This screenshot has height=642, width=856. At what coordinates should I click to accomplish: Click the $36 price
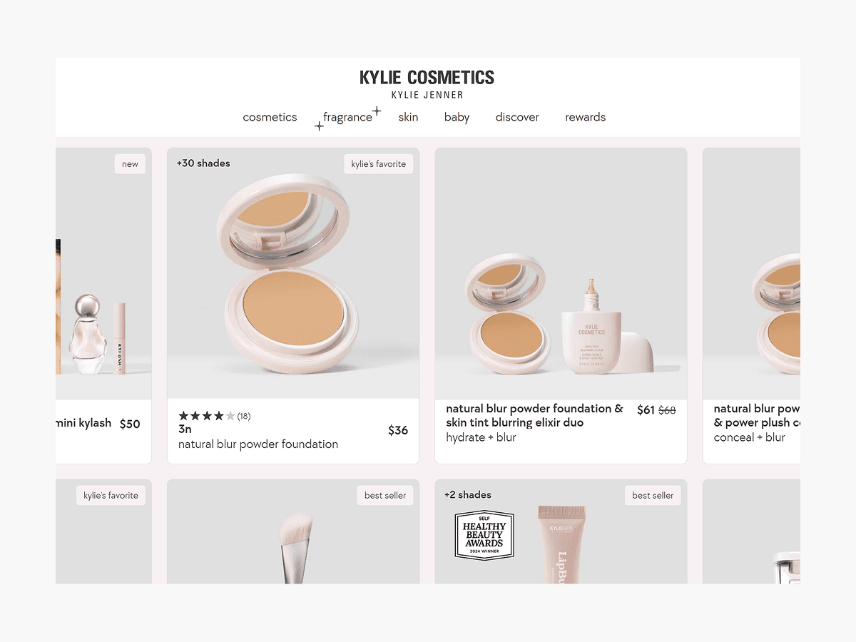click(398, 430)
